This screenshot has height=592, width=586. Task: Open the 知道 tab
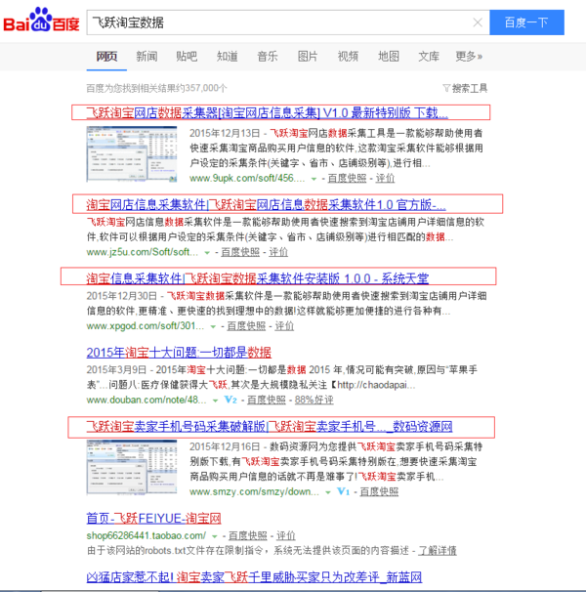coord(228,57)
